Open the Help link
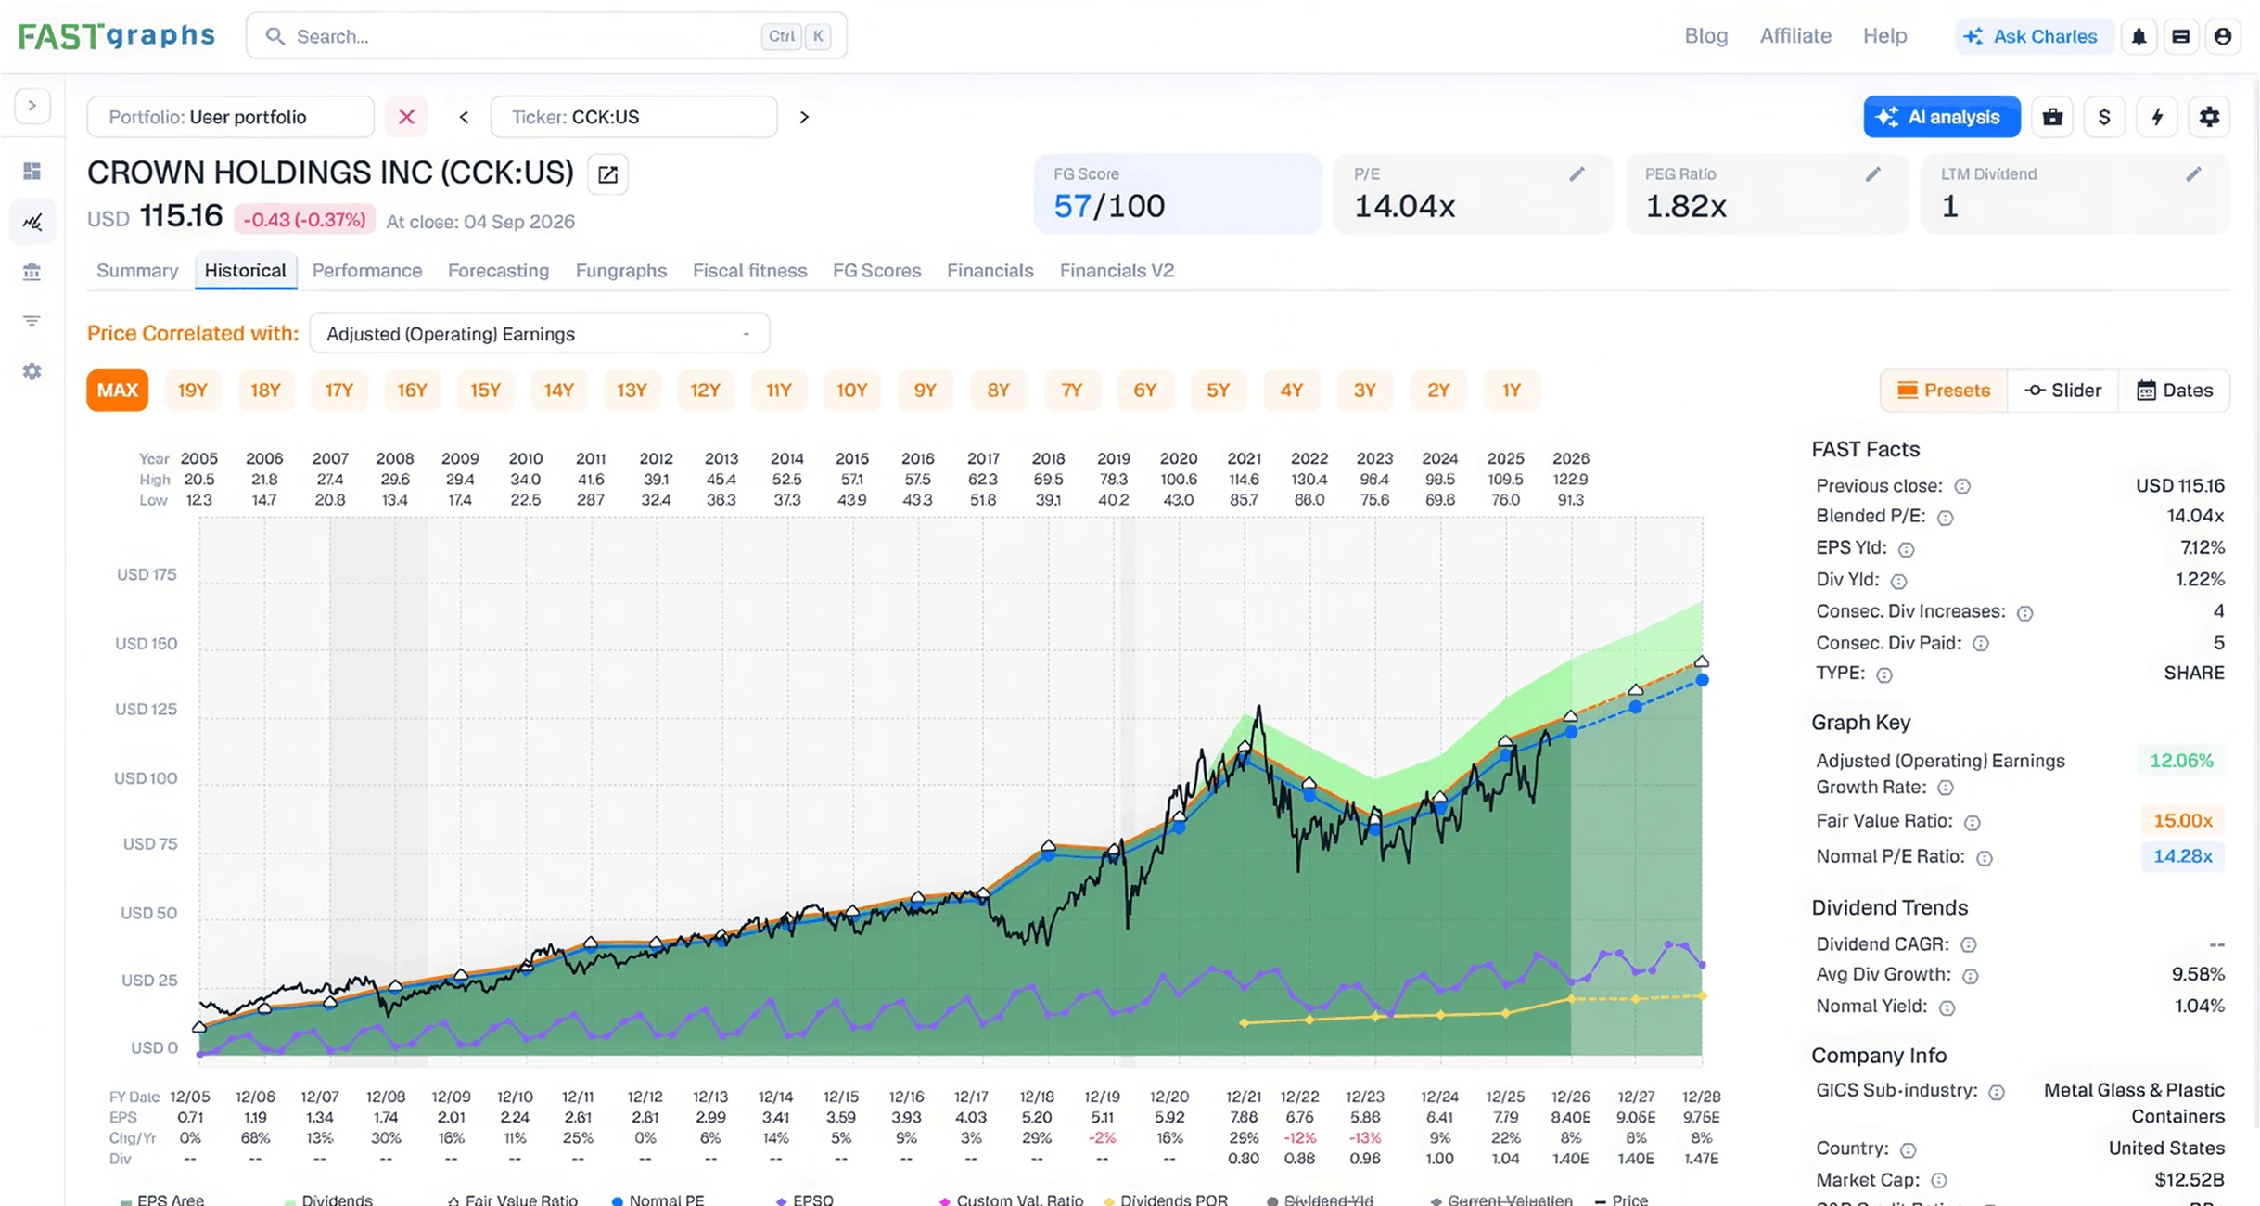 (x=1884, y=36)
